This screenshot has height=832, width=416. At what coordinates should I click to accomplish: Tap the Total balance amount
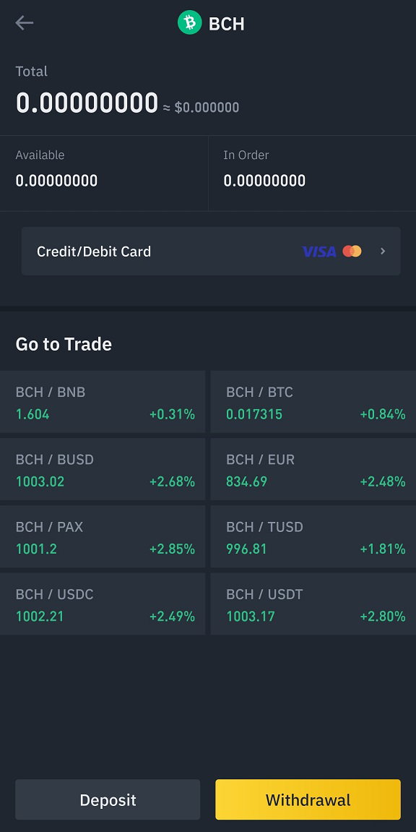tap(87, 103)
